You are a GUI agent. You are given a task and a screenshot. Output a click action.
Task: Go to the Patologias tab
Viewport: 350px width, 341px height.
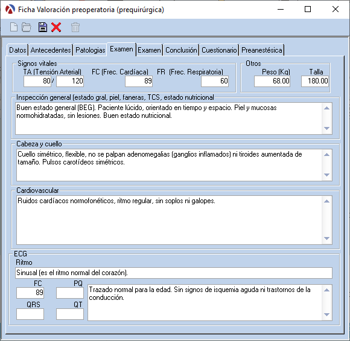click(x=90, y=50)
